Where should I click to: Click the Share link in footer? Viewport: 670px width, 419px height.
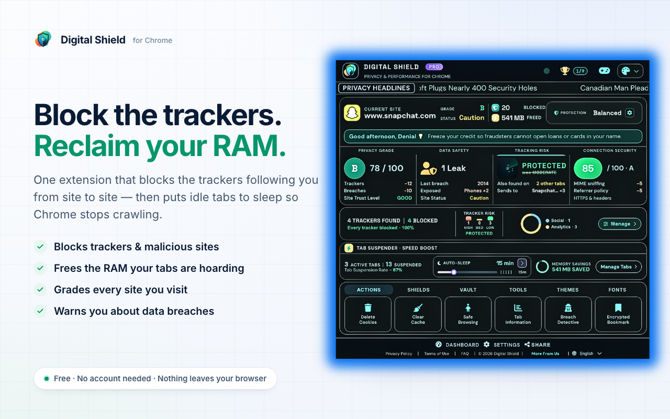(537, 345)
